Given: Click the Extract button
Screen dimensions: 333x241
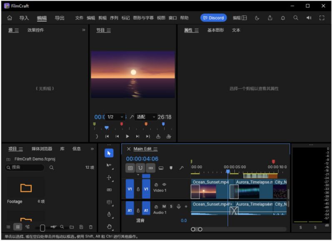Looking at the screenshot, I should pos(169,137).
